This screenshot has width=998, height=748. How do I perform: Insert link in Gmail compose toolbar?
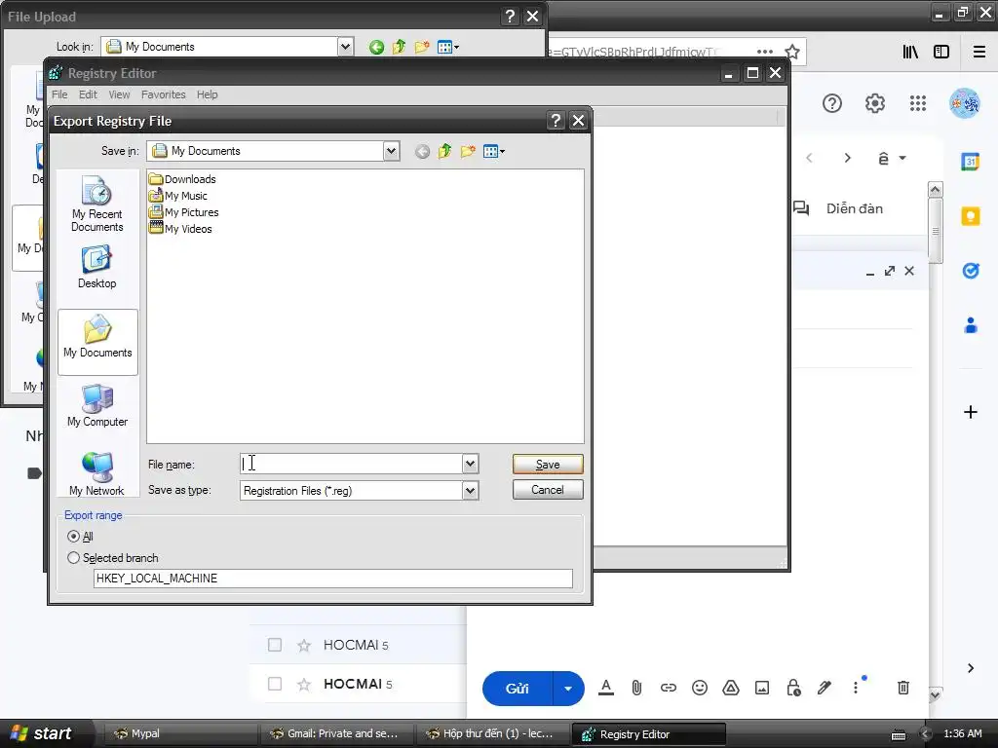tap(668, 688)
